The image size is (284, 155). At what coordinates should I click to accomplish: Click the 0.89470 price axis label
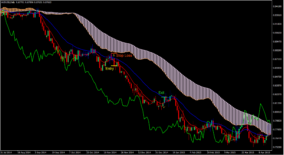click(x=277, y=42)
